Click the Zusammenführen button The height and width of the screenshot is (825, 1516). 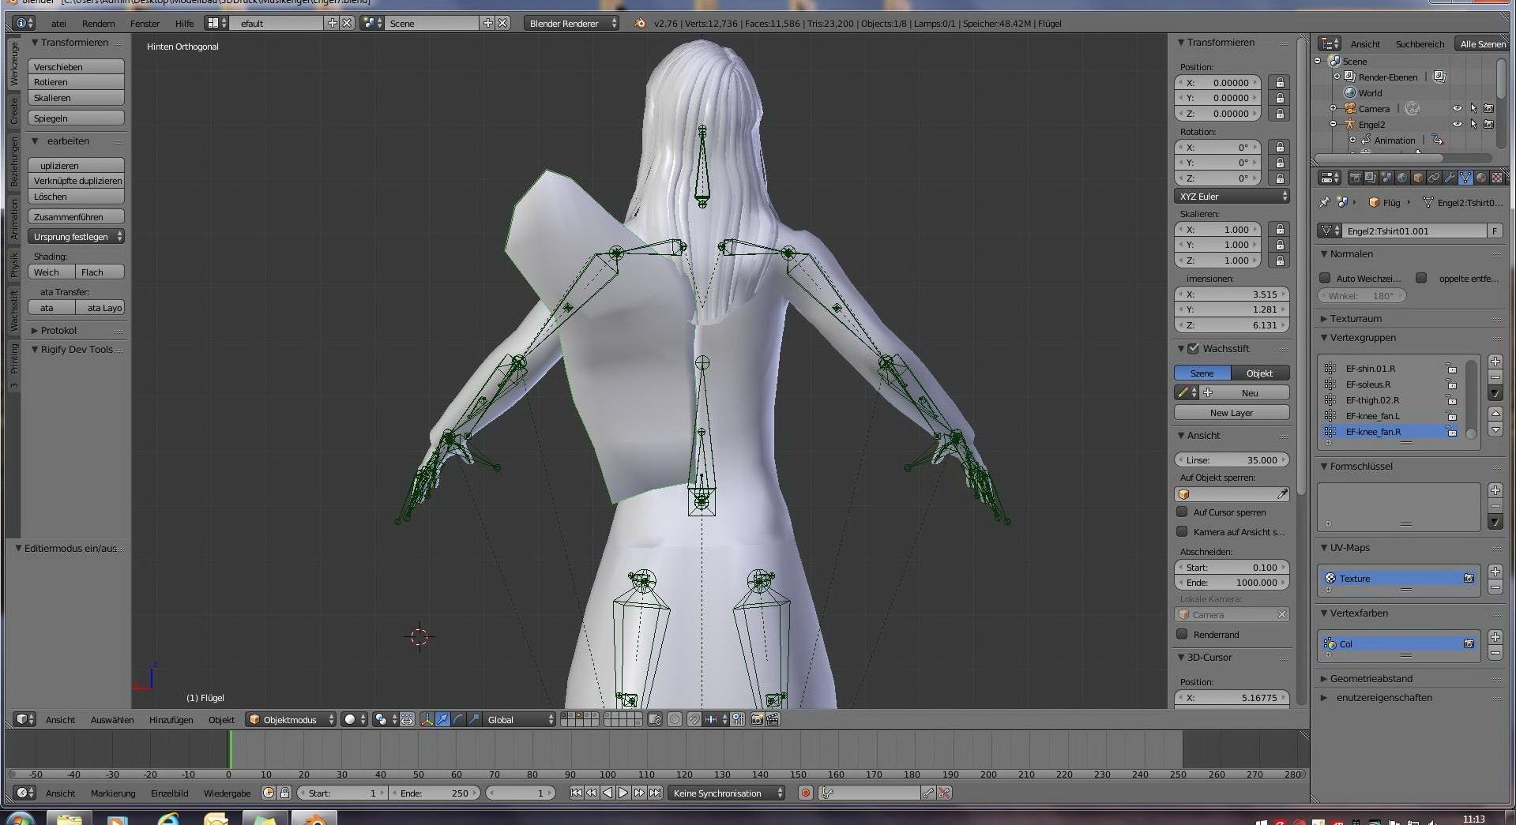pos(76,217)
